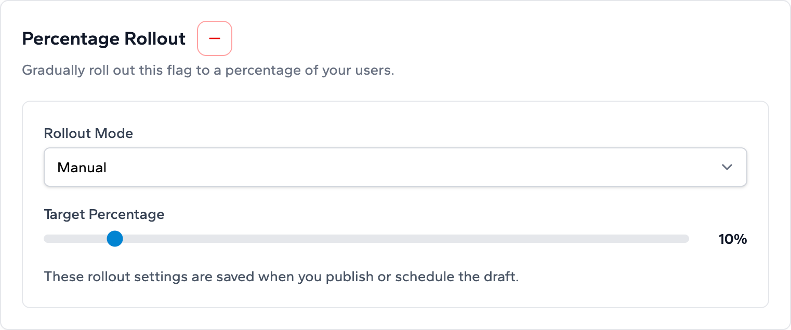Select the "Manual" text in combo box
Image resolution: width=791 pixels, height=330 pixels.
pos(82,168)
